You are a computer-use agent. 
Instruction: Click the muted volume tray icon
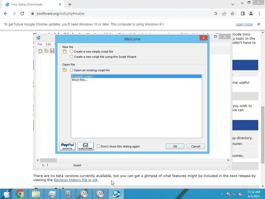[241, 194]
